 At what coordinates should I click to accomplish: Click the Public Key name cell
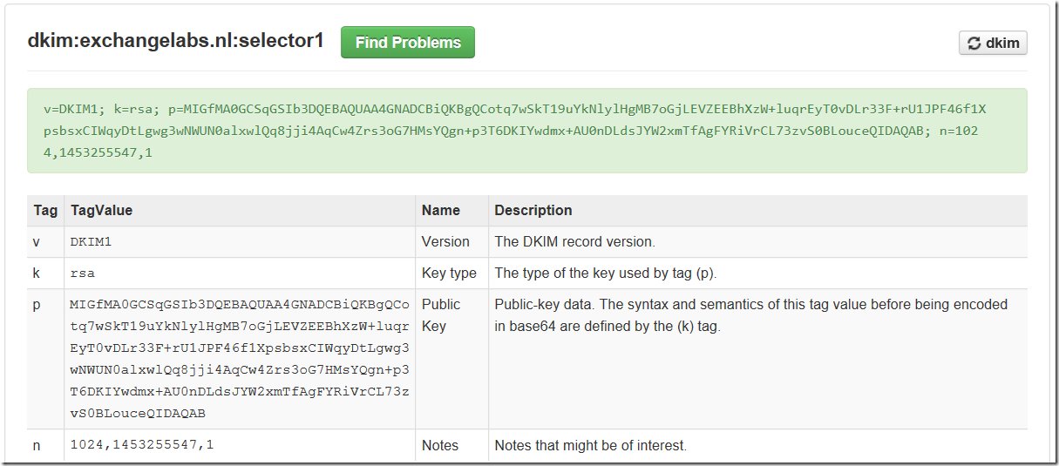(x=441, y=314)
